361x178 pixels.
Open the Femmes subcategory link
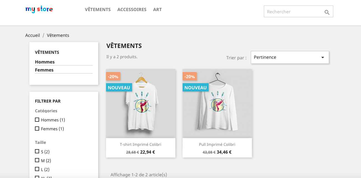[44, 70]
